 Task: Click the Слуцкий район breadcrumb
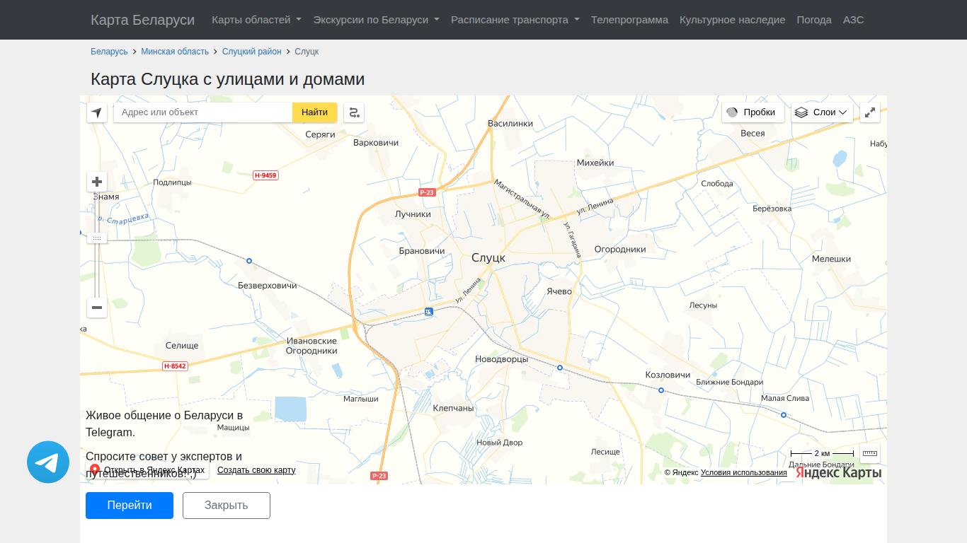point(252,52)
